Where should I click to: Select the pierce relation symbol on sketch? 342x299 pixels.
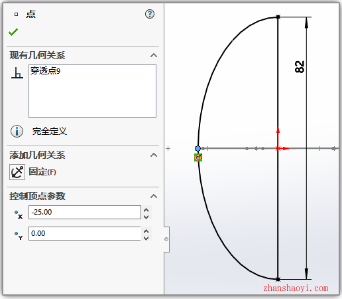click(198, 157)
